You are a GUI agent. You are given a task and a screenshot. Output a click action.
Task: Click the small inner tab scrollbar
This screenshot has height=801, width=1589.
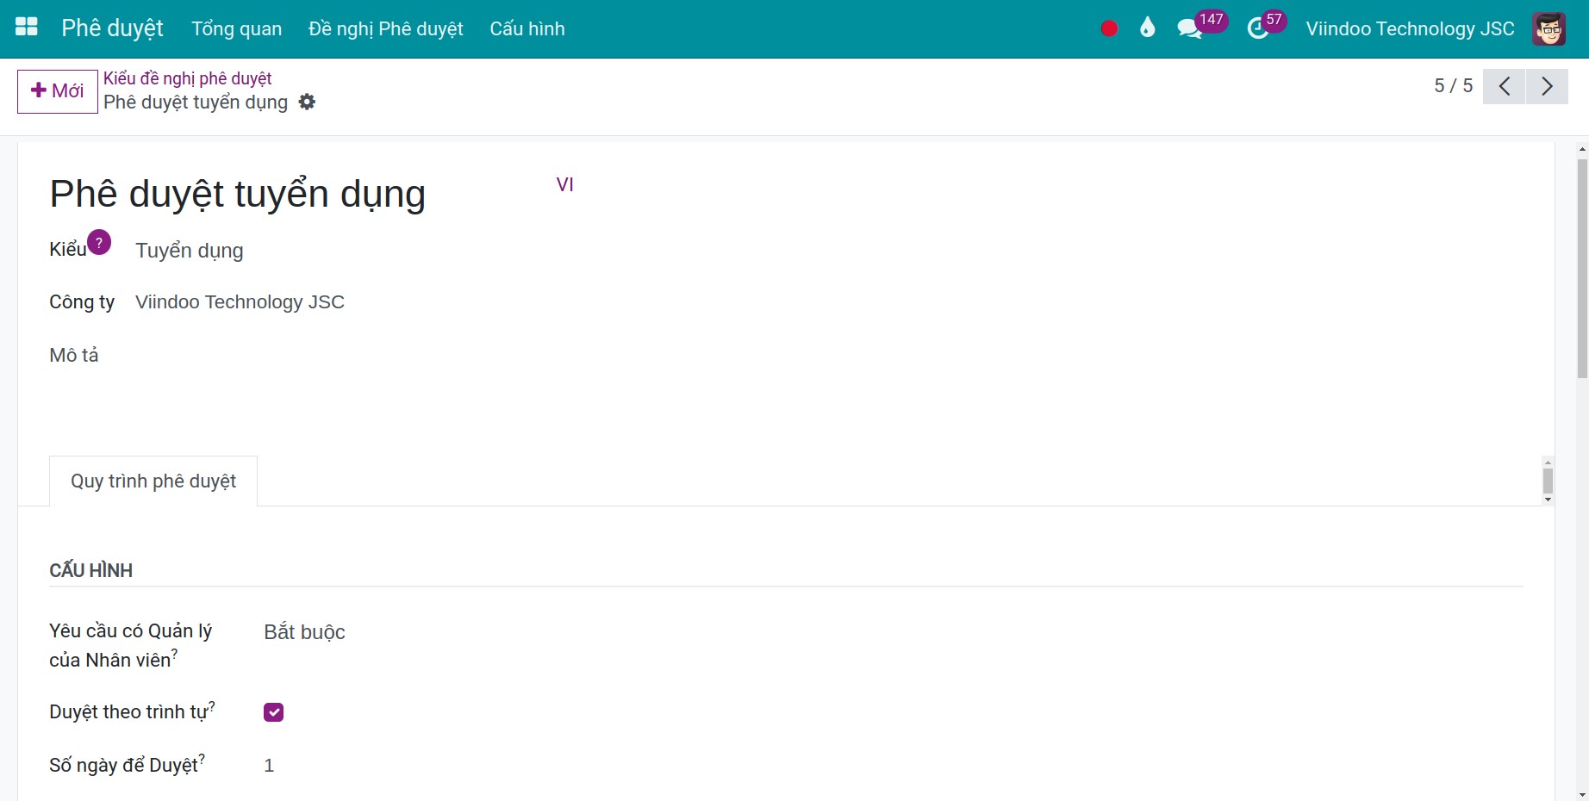[x=1548, y=481]
